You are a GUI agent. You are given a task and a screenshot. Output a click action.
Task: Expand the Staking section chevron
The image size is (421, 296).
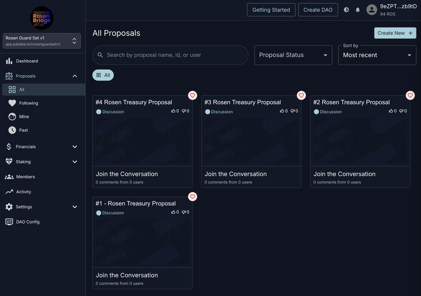(75, 162)
